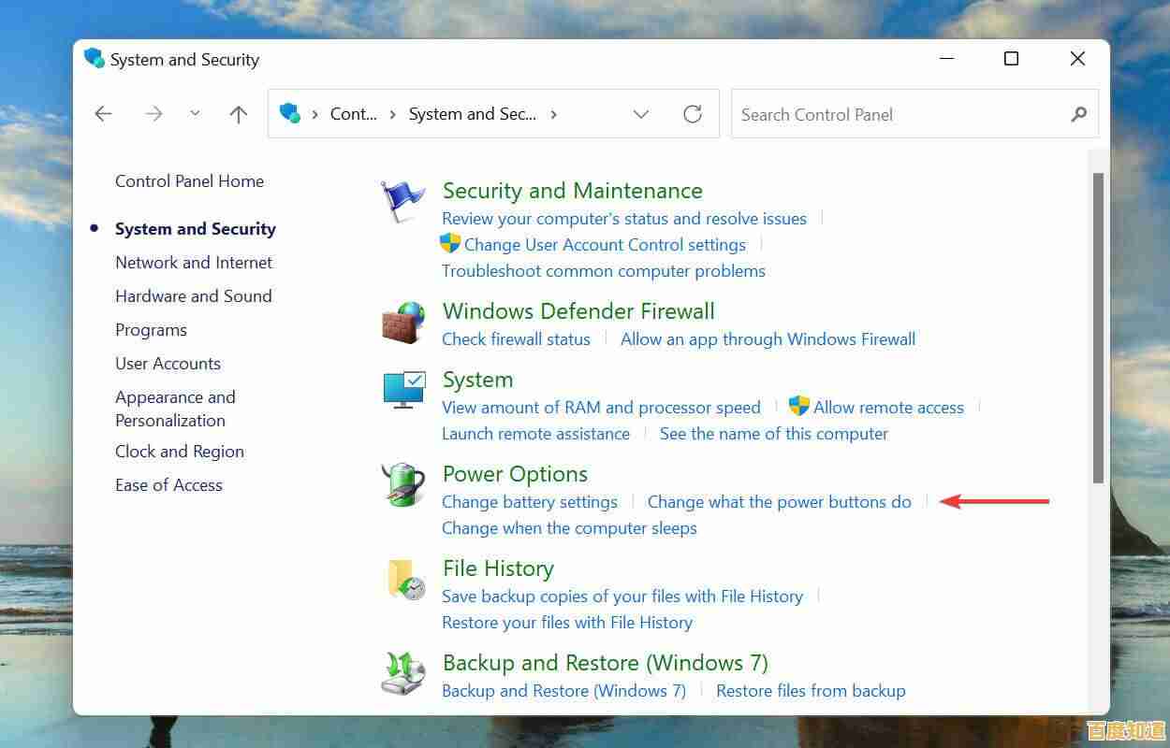The width and height of the screenshot is (1170, 748).
Task: Click Restore your files with File History
Action: 566,622
